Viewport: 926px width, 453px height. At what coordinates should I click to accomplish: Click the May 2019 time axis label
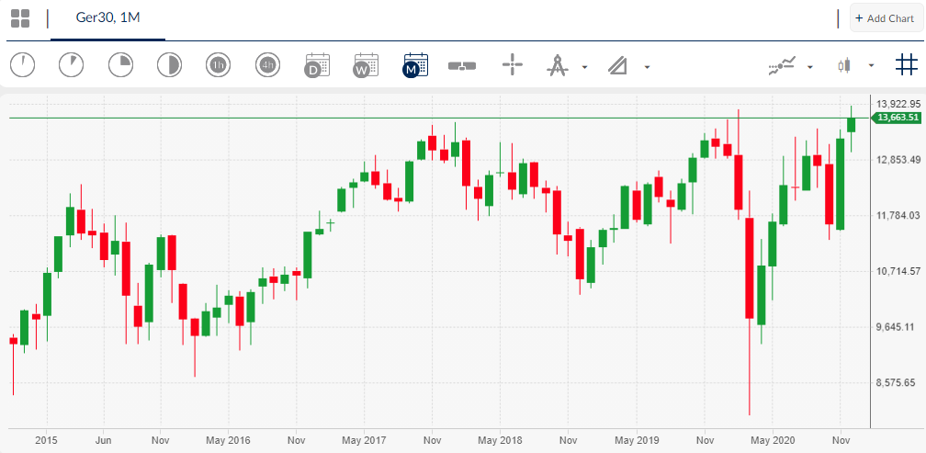click(636, 440)
